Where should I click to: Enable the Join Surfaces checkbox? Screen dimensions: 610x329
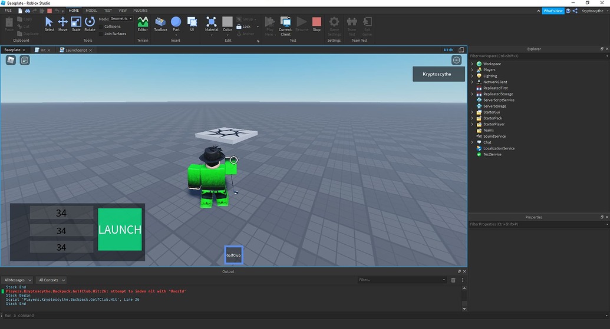(101, 34)
